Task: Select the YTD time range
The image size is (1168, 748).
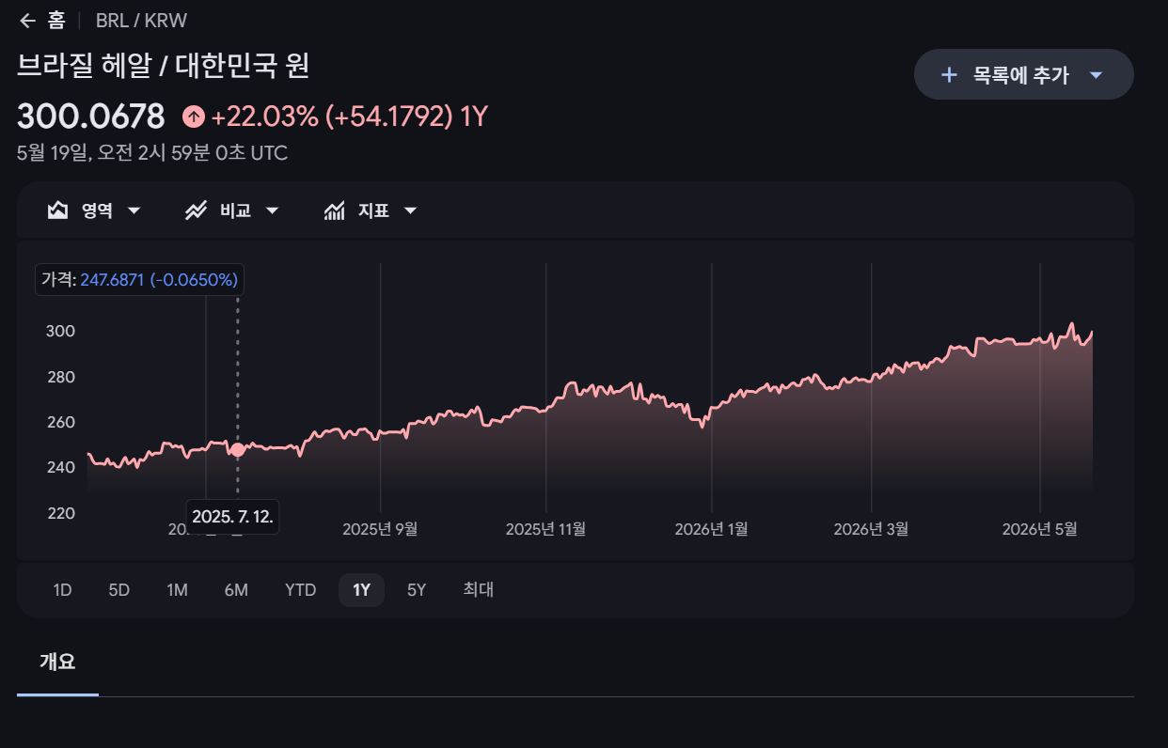Action: coord(300,590)
